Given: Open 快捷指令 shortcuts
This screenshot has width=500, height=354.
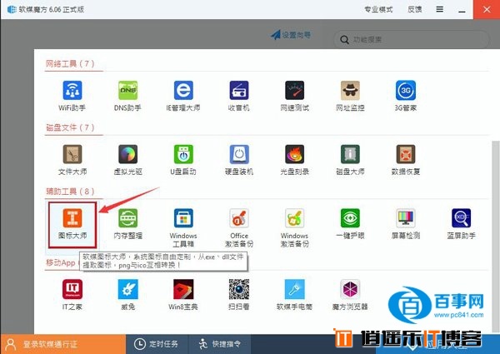Looking at the screenshot, I should tap(220, 344).
